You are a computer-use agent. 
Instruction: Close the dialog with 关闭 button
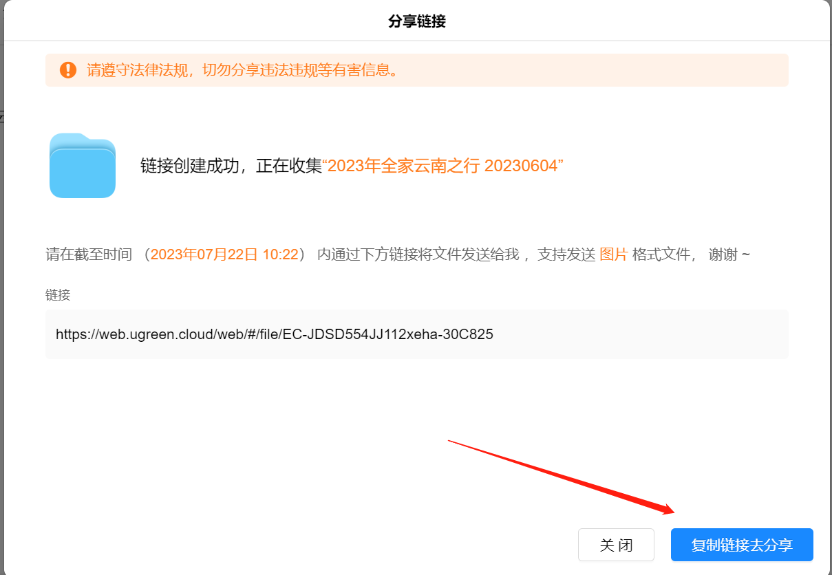pyautogui.click(x=616, y=545)
